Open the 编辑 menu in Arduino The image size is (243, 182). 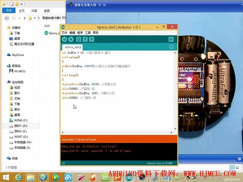pyautogui.click(x=72, y=33)
